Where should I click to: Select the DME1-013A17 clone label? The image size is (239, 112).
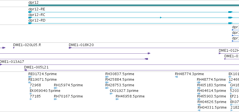point(12,62)
